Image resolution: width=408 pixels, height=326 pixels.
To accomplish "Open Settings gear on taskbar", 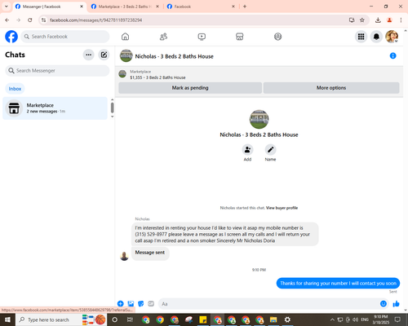I will pyautogui.click(x=287, y=319).
